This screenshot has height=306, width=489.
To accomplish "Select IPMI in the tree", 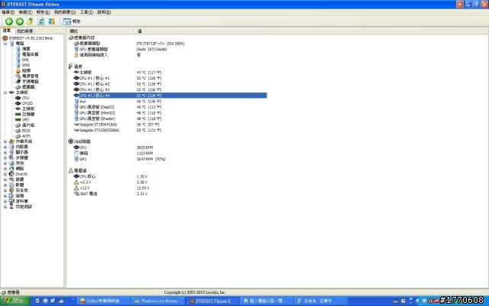I will point(26,65).
